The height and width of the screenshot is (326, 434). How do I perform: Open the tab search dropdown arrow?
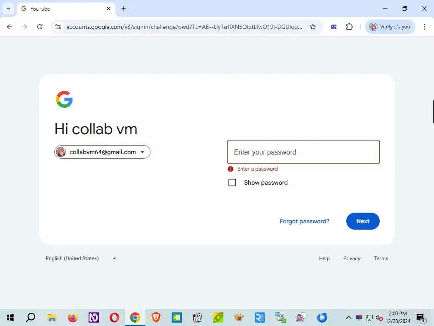pos(8,8)
